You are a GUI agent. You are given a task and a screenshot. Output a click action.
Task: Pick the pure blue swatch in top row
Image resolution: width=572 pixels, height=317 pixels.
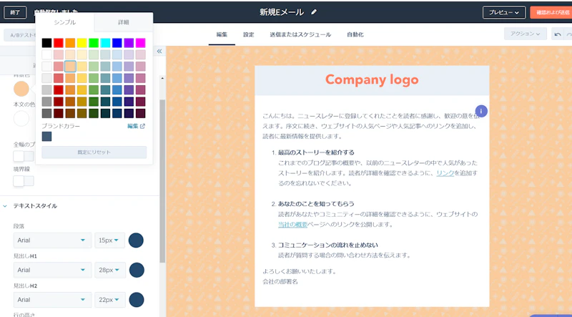pos(117,43)
